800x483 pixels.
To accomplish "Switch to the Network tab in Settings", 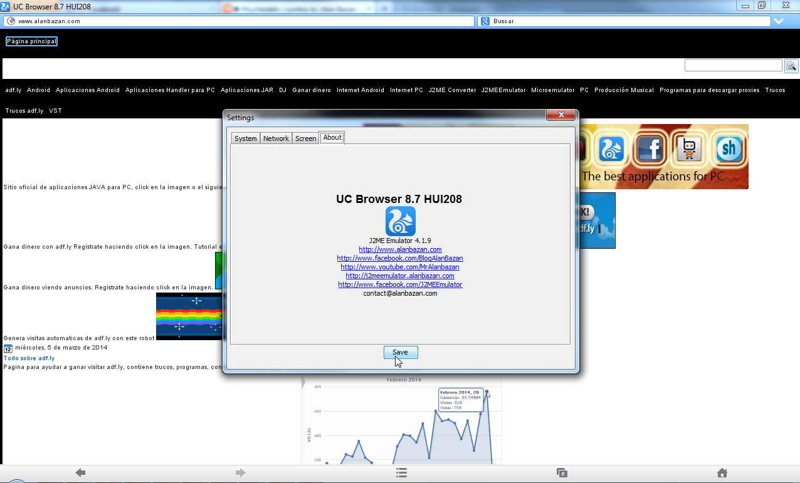I will coord(276,138).
